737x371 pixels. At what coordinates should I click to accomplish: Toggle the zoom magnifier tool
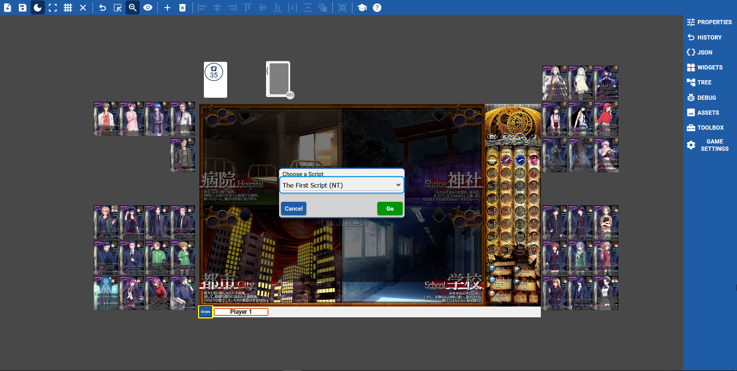(x=132, y=8)
